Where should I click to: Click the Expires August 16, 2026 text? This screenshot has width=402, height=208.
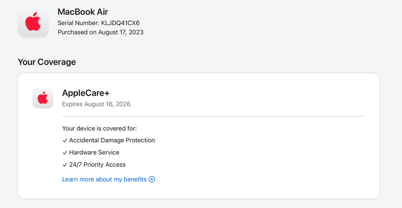click(x=96, y=104)
